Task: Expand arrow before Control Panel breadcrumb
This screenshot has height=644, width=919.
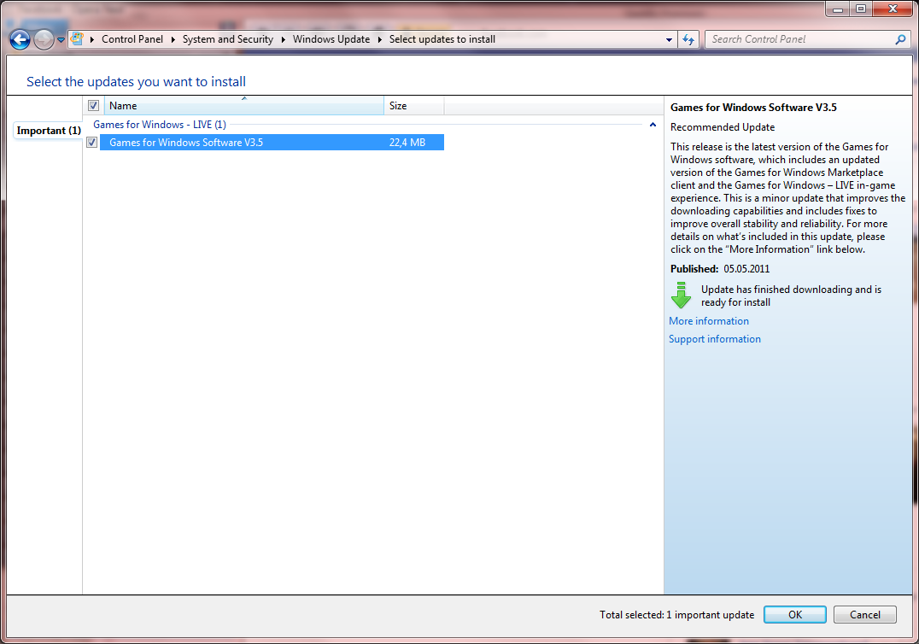Action: 92,39
